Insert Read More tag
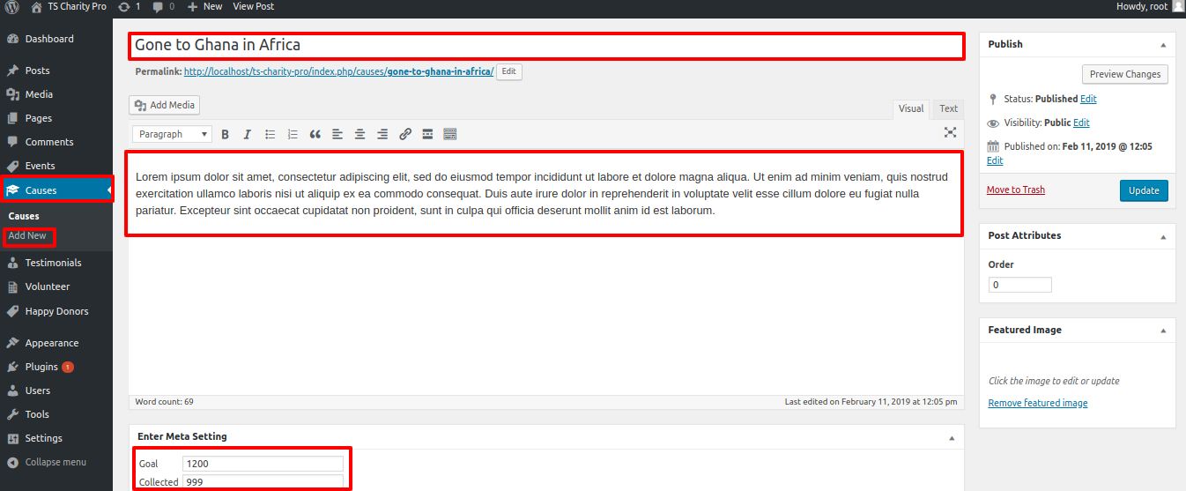The height and width of the screenshot is (491, 1186). click(427, 134)
